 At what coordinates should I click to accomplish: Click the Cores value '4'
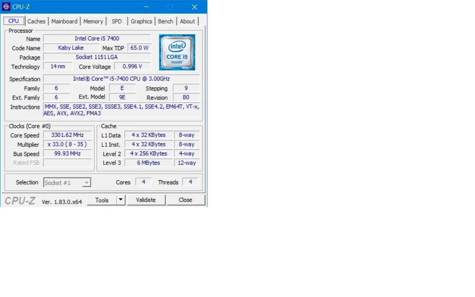pyautogui.click(x=143, y=182)
